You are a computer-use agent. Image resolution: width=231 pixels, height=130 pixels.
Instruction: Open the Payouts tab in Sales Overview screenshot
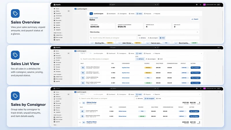pos(148,14)
